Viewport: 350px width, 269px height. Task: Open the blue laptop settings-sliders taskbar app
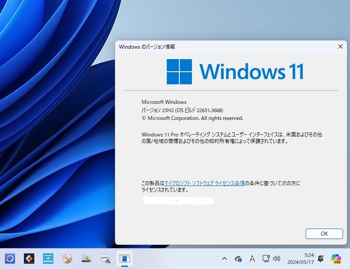48,259
